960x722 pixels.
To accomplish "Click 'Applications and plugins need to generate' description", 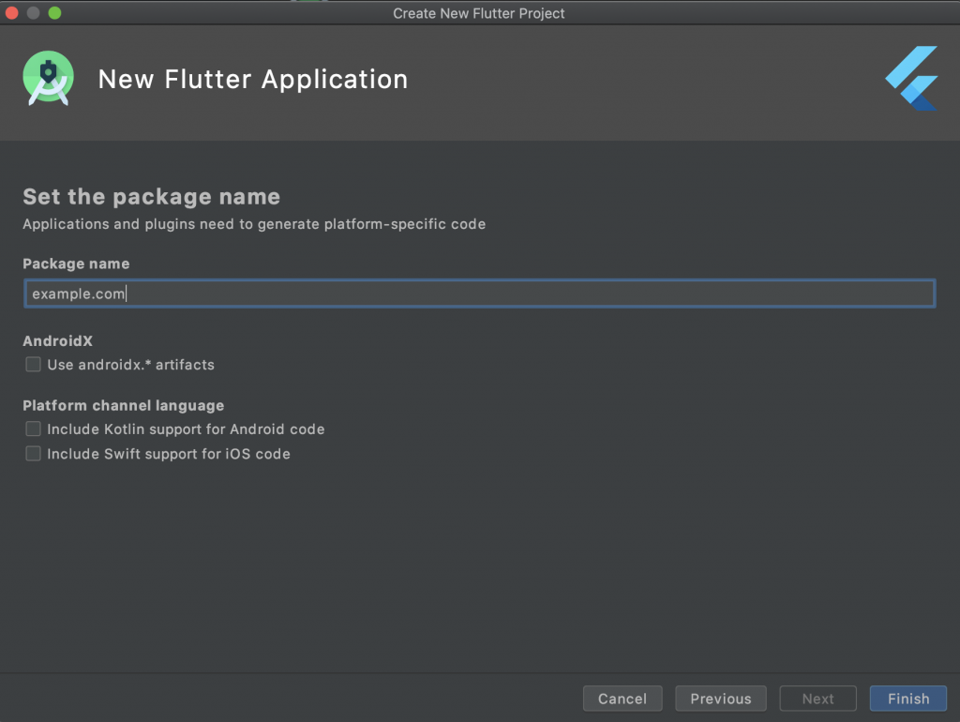I will [x=254, y=224].
